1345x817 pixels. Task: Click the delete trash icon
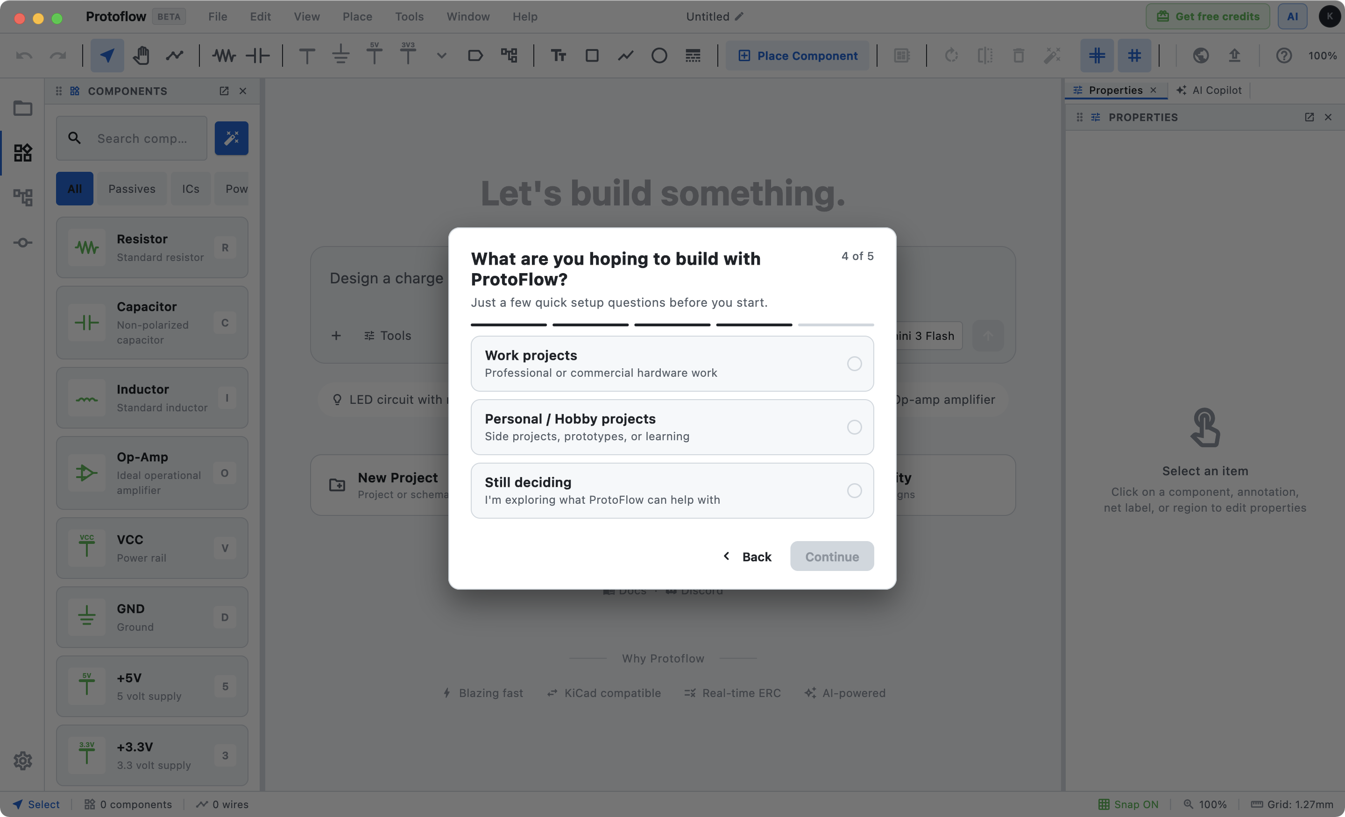coord(1019,55)
